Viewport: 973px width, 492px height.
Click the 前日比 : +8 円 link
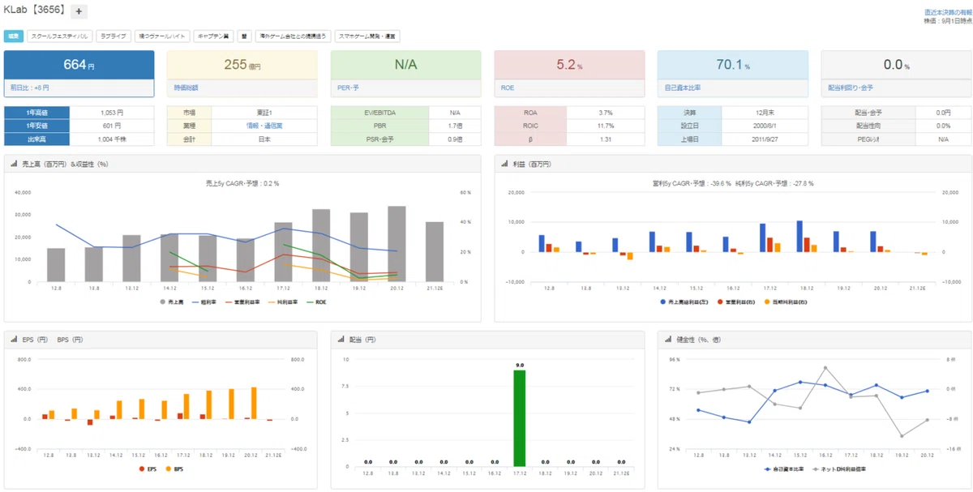pyautogui.click(x=30, y=88)
